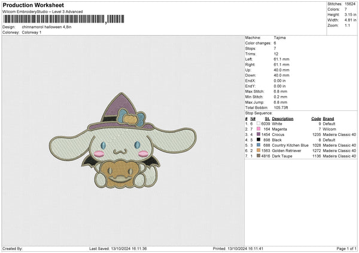Click the White color swatch in stop sequence

pyautogui.click(x=260, y=124)
